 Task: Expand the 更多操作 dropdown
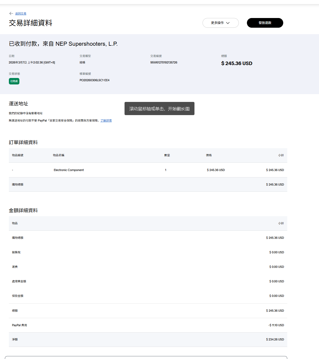[217, 23]
